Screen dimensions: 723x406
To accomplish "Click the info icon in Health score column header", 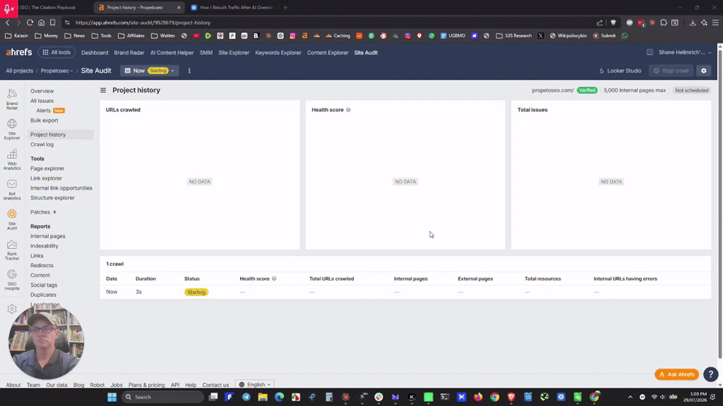I will point(274,278).
